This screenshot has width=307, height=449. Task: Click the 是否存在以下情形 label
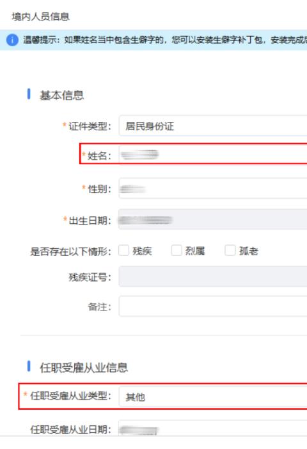click(x=71, y=251)
